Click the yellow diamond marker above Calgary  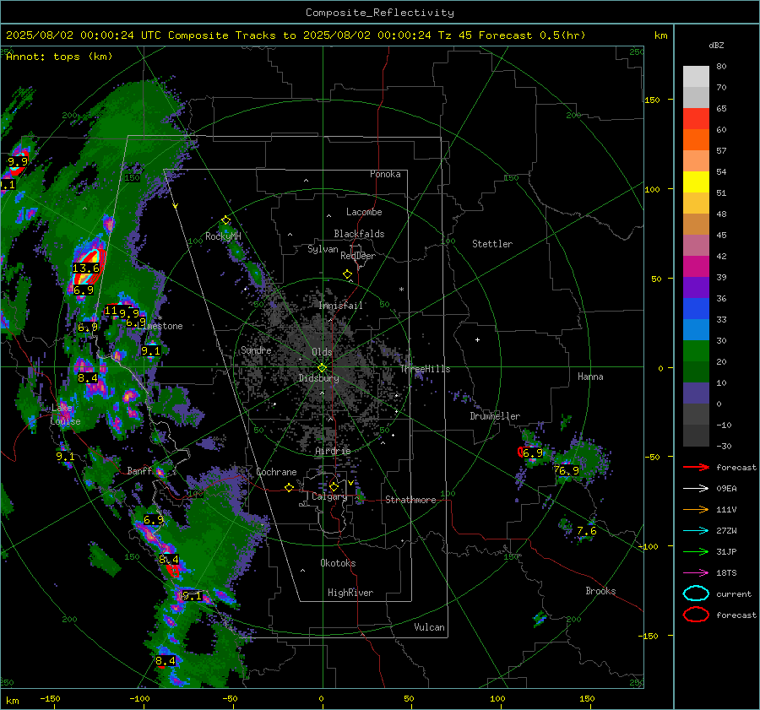click(334, 486)
